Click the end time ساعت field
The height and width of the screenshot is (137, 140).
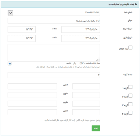22,38
